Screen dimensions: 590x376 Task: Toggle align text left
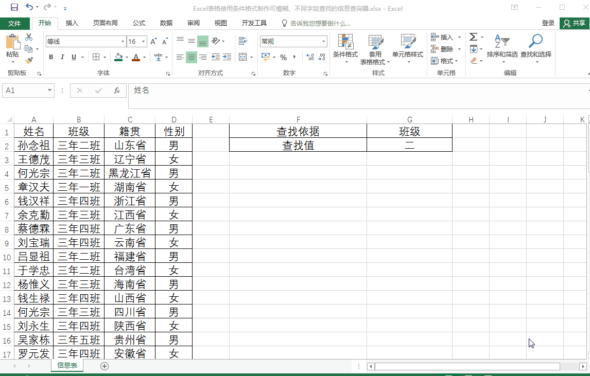(x=180, y=57)
